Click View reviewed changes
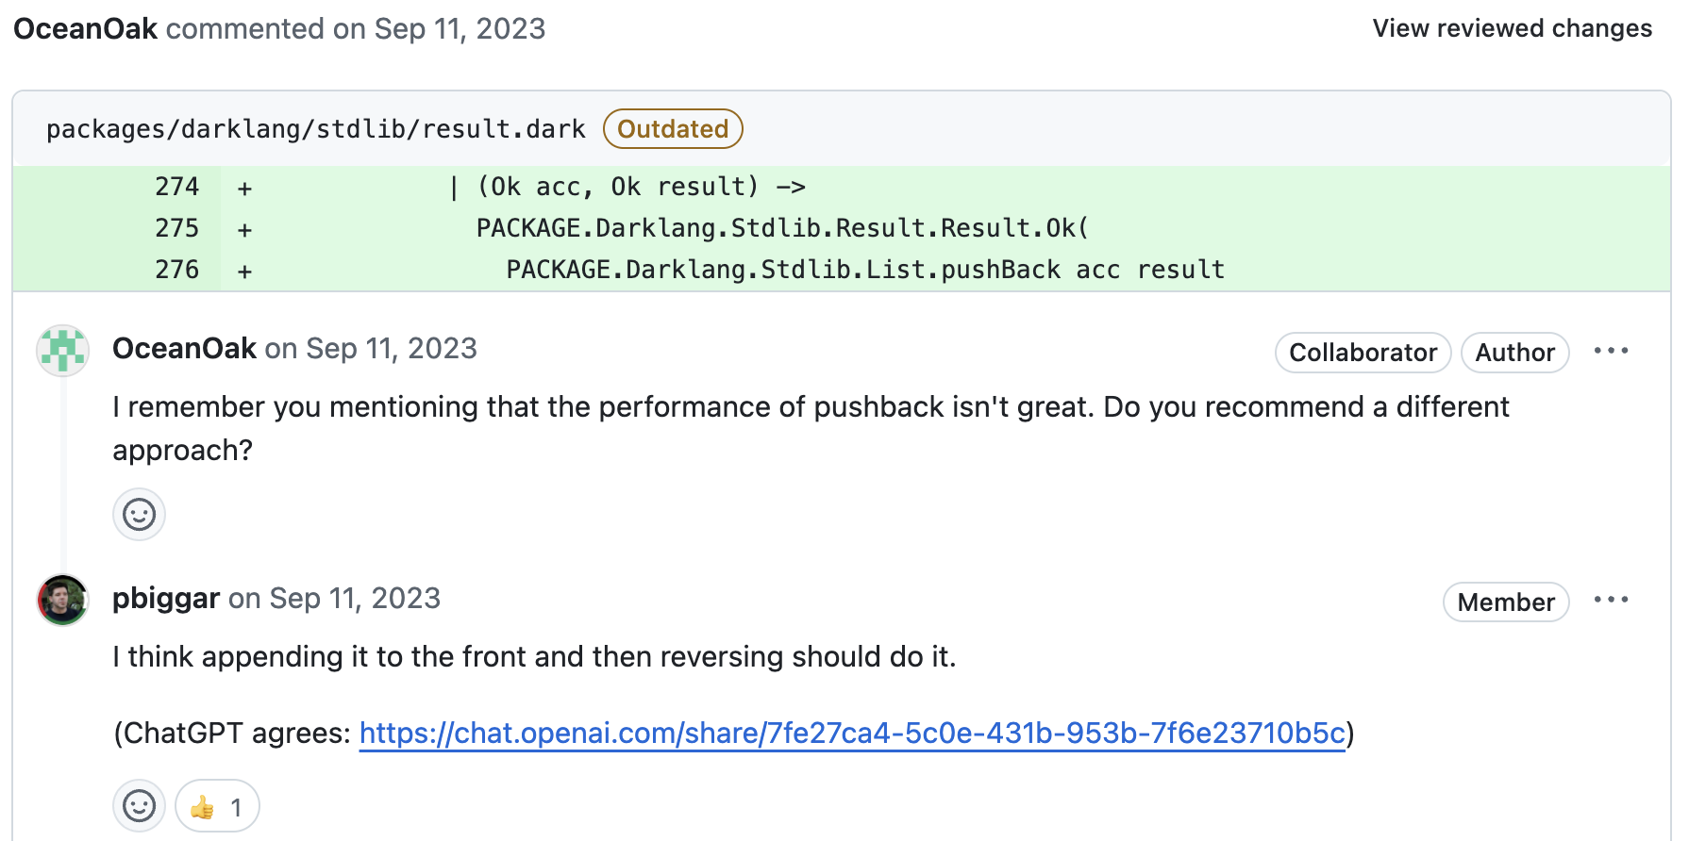1689x841 pixels. [1512, 28]
